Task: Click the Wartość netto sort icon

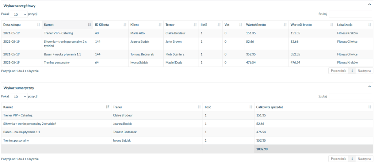Action: tap(285, 25)
